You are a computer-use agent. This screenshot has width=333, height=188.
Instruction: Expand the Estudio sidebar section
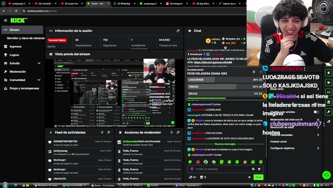coord(39,63)
